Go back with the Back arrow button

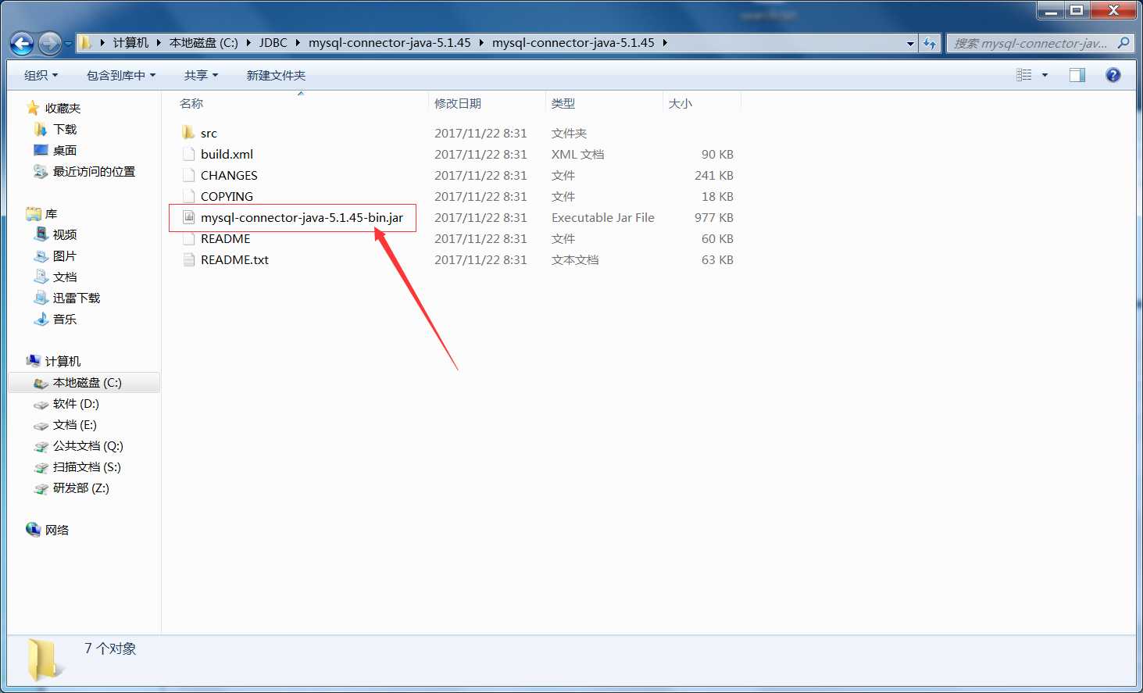22,43
